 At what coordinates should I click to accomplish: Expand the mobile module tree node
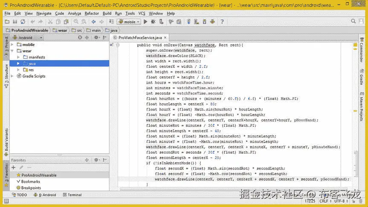click(x=12, y=44)
